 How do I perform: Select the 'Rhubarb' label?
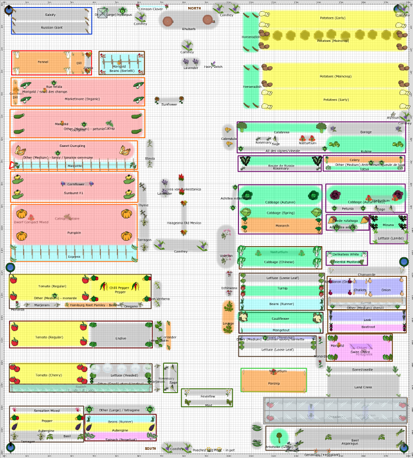(189, 29)
